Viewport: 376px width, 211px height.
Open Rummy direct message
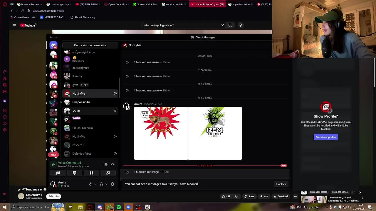point(90,76)
